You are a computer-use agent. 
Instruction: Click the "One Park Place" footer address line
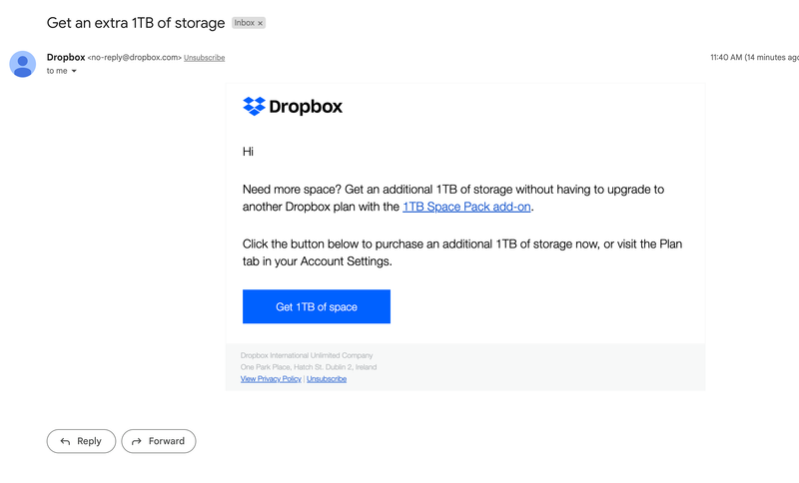click(x=309, y=367)
